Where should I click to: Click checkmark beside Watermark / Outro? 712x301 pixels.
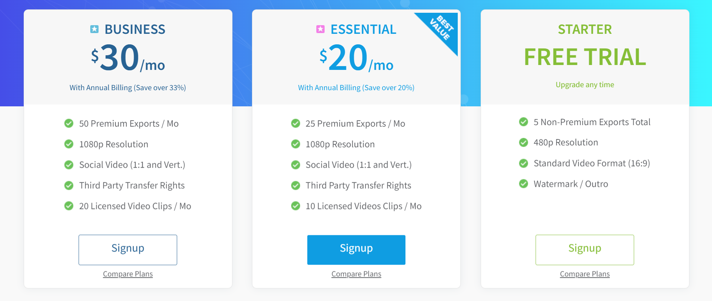coord(524,184)
